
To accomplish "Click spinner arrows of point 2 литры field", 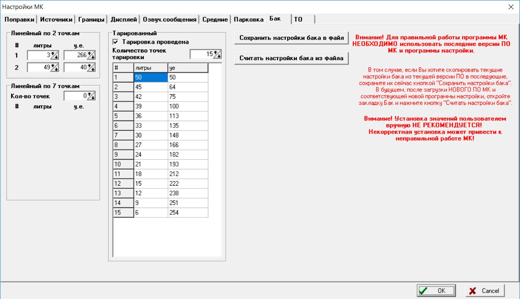I will point(55,67).
